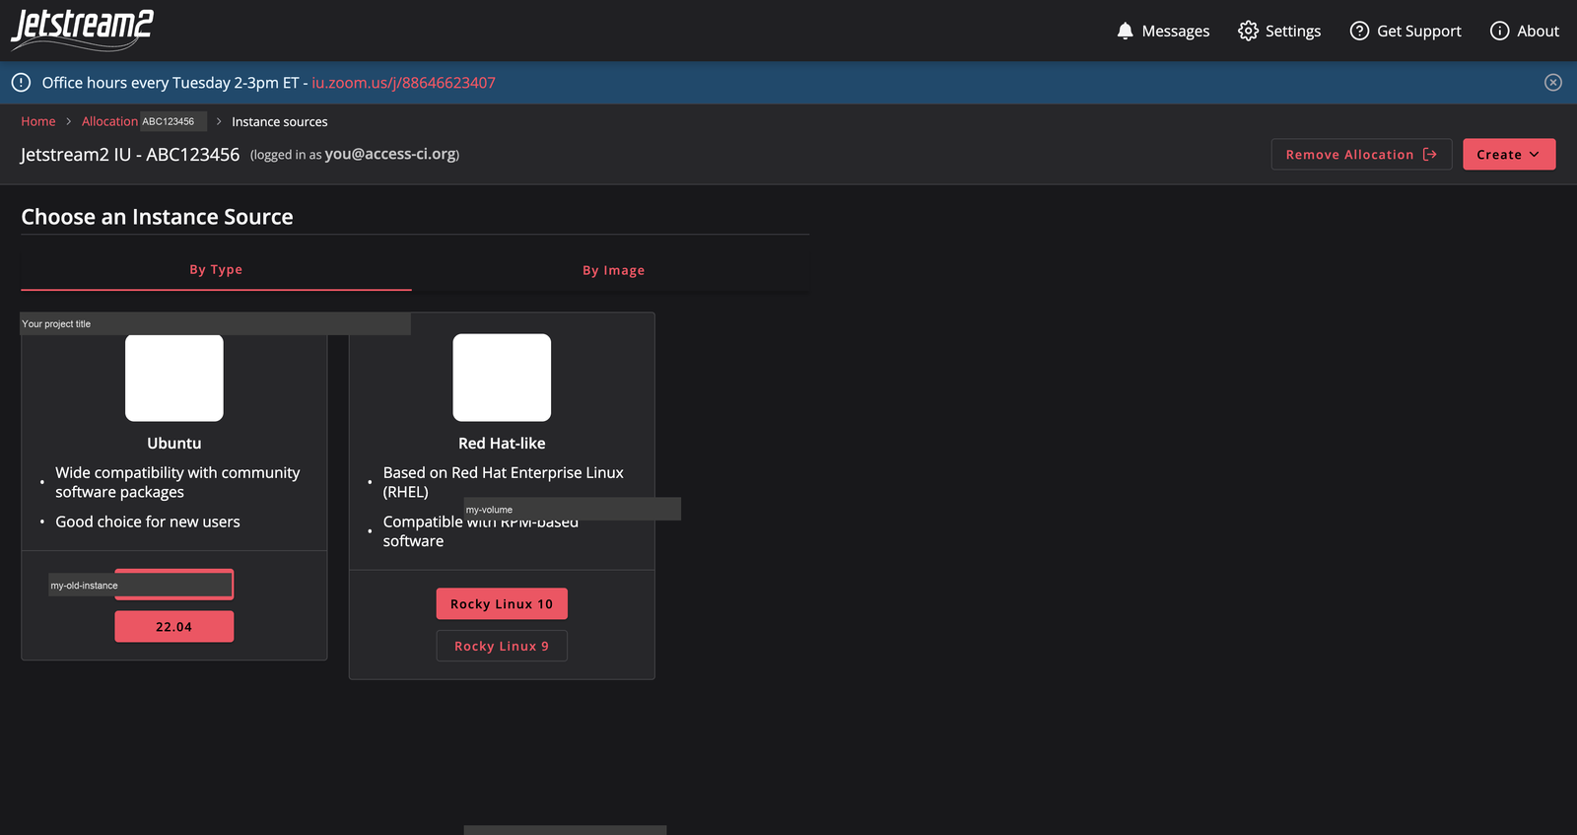
Task: Click the Ubuntu logo thumbnail
Action: 174,378
